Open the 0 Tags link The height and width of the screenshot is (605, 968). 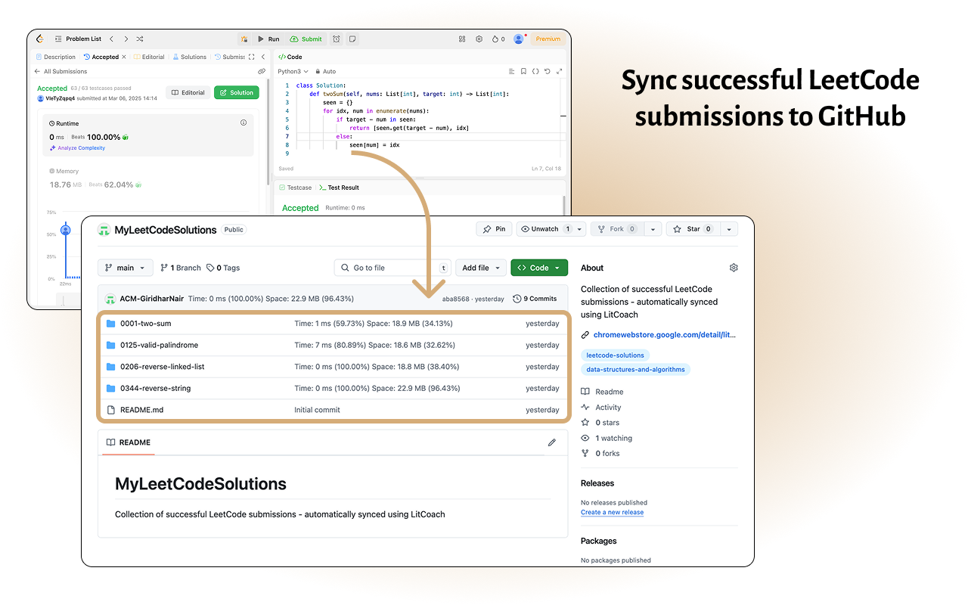tap(223, 268)
